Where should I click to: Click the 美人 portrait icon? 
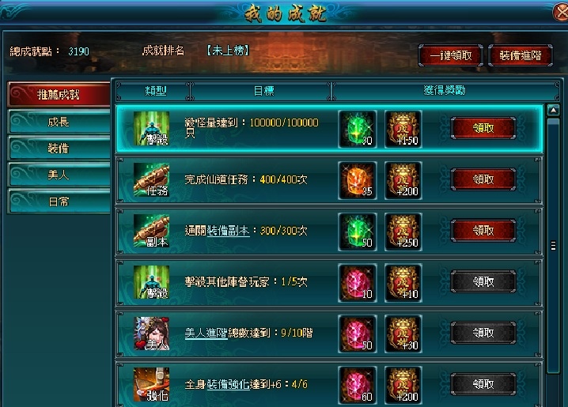pyautogui.click(x=151, y=334)
